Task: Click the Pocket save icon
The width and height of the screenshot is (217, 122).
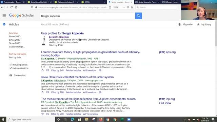Action: 128,7
